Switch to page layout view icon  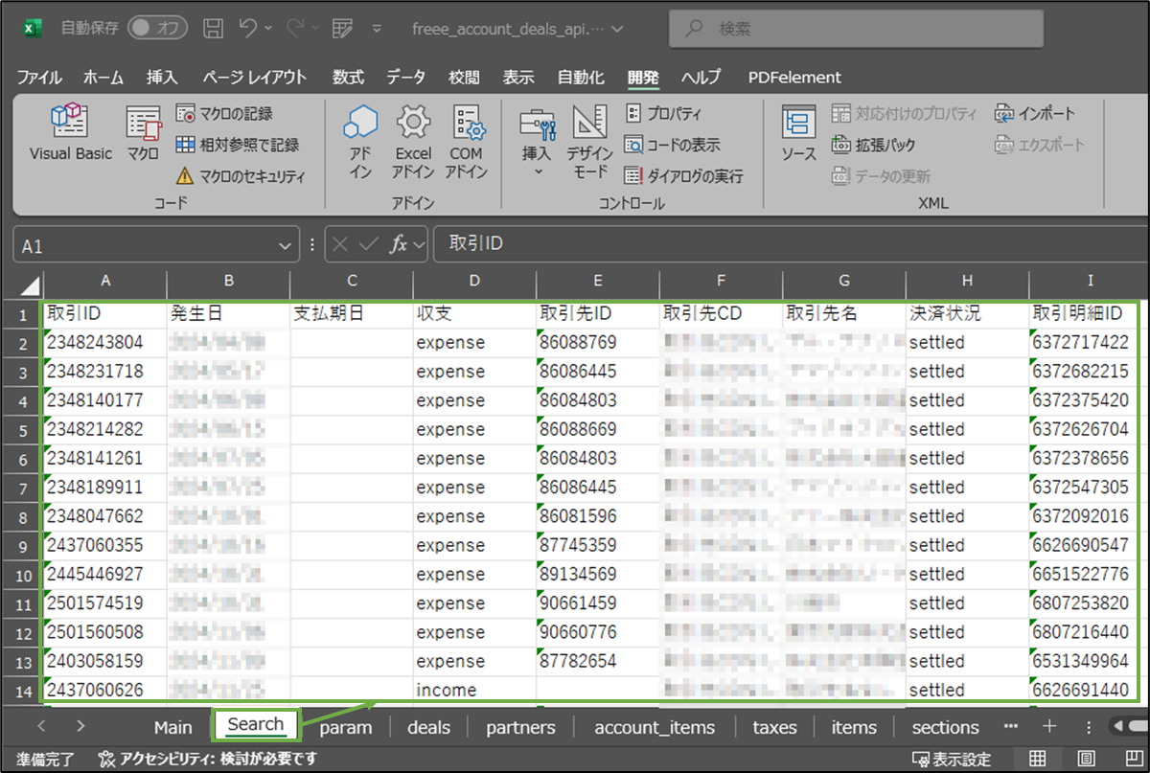click(1087, 760)
